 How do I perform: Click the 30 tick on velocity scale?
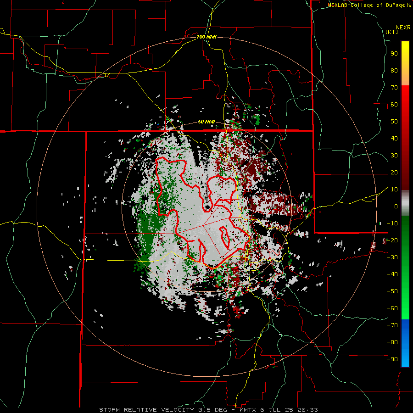[x=394, y=156]
